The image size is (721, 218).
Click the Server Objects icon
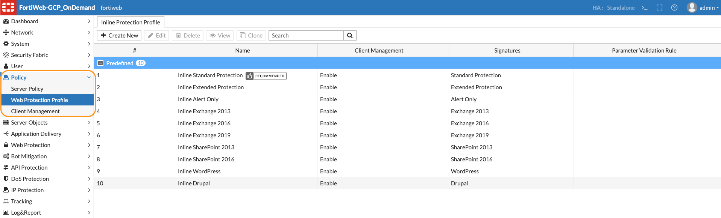(6, 123)
